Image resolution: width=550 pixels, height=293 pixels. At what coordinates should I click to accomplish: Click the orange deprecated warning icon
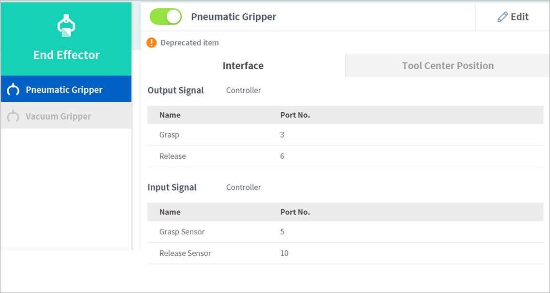click(x=152, y=43)
